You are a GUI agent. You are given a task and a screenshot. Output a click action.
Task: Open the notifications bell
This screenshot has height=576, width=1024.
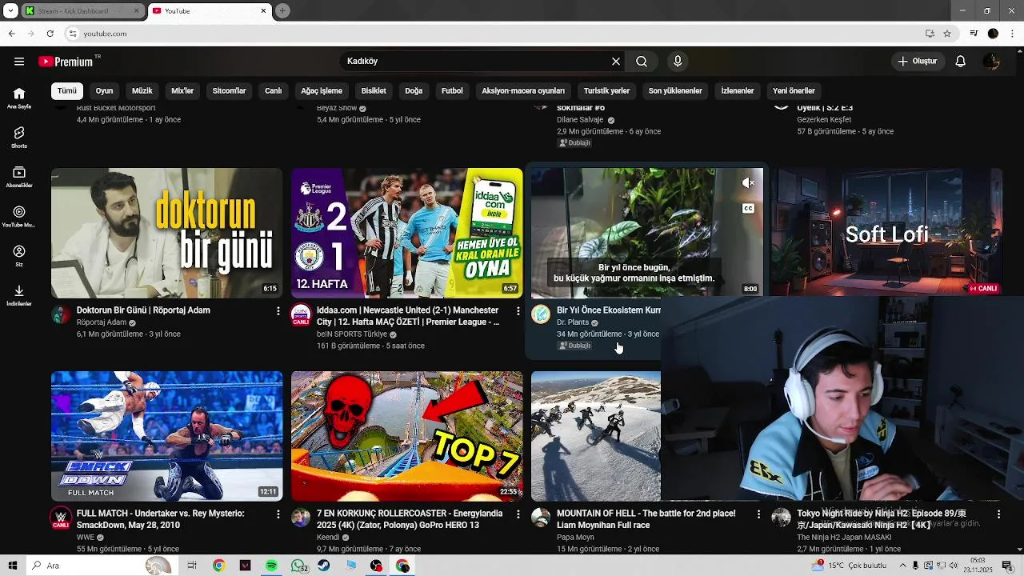961,62
